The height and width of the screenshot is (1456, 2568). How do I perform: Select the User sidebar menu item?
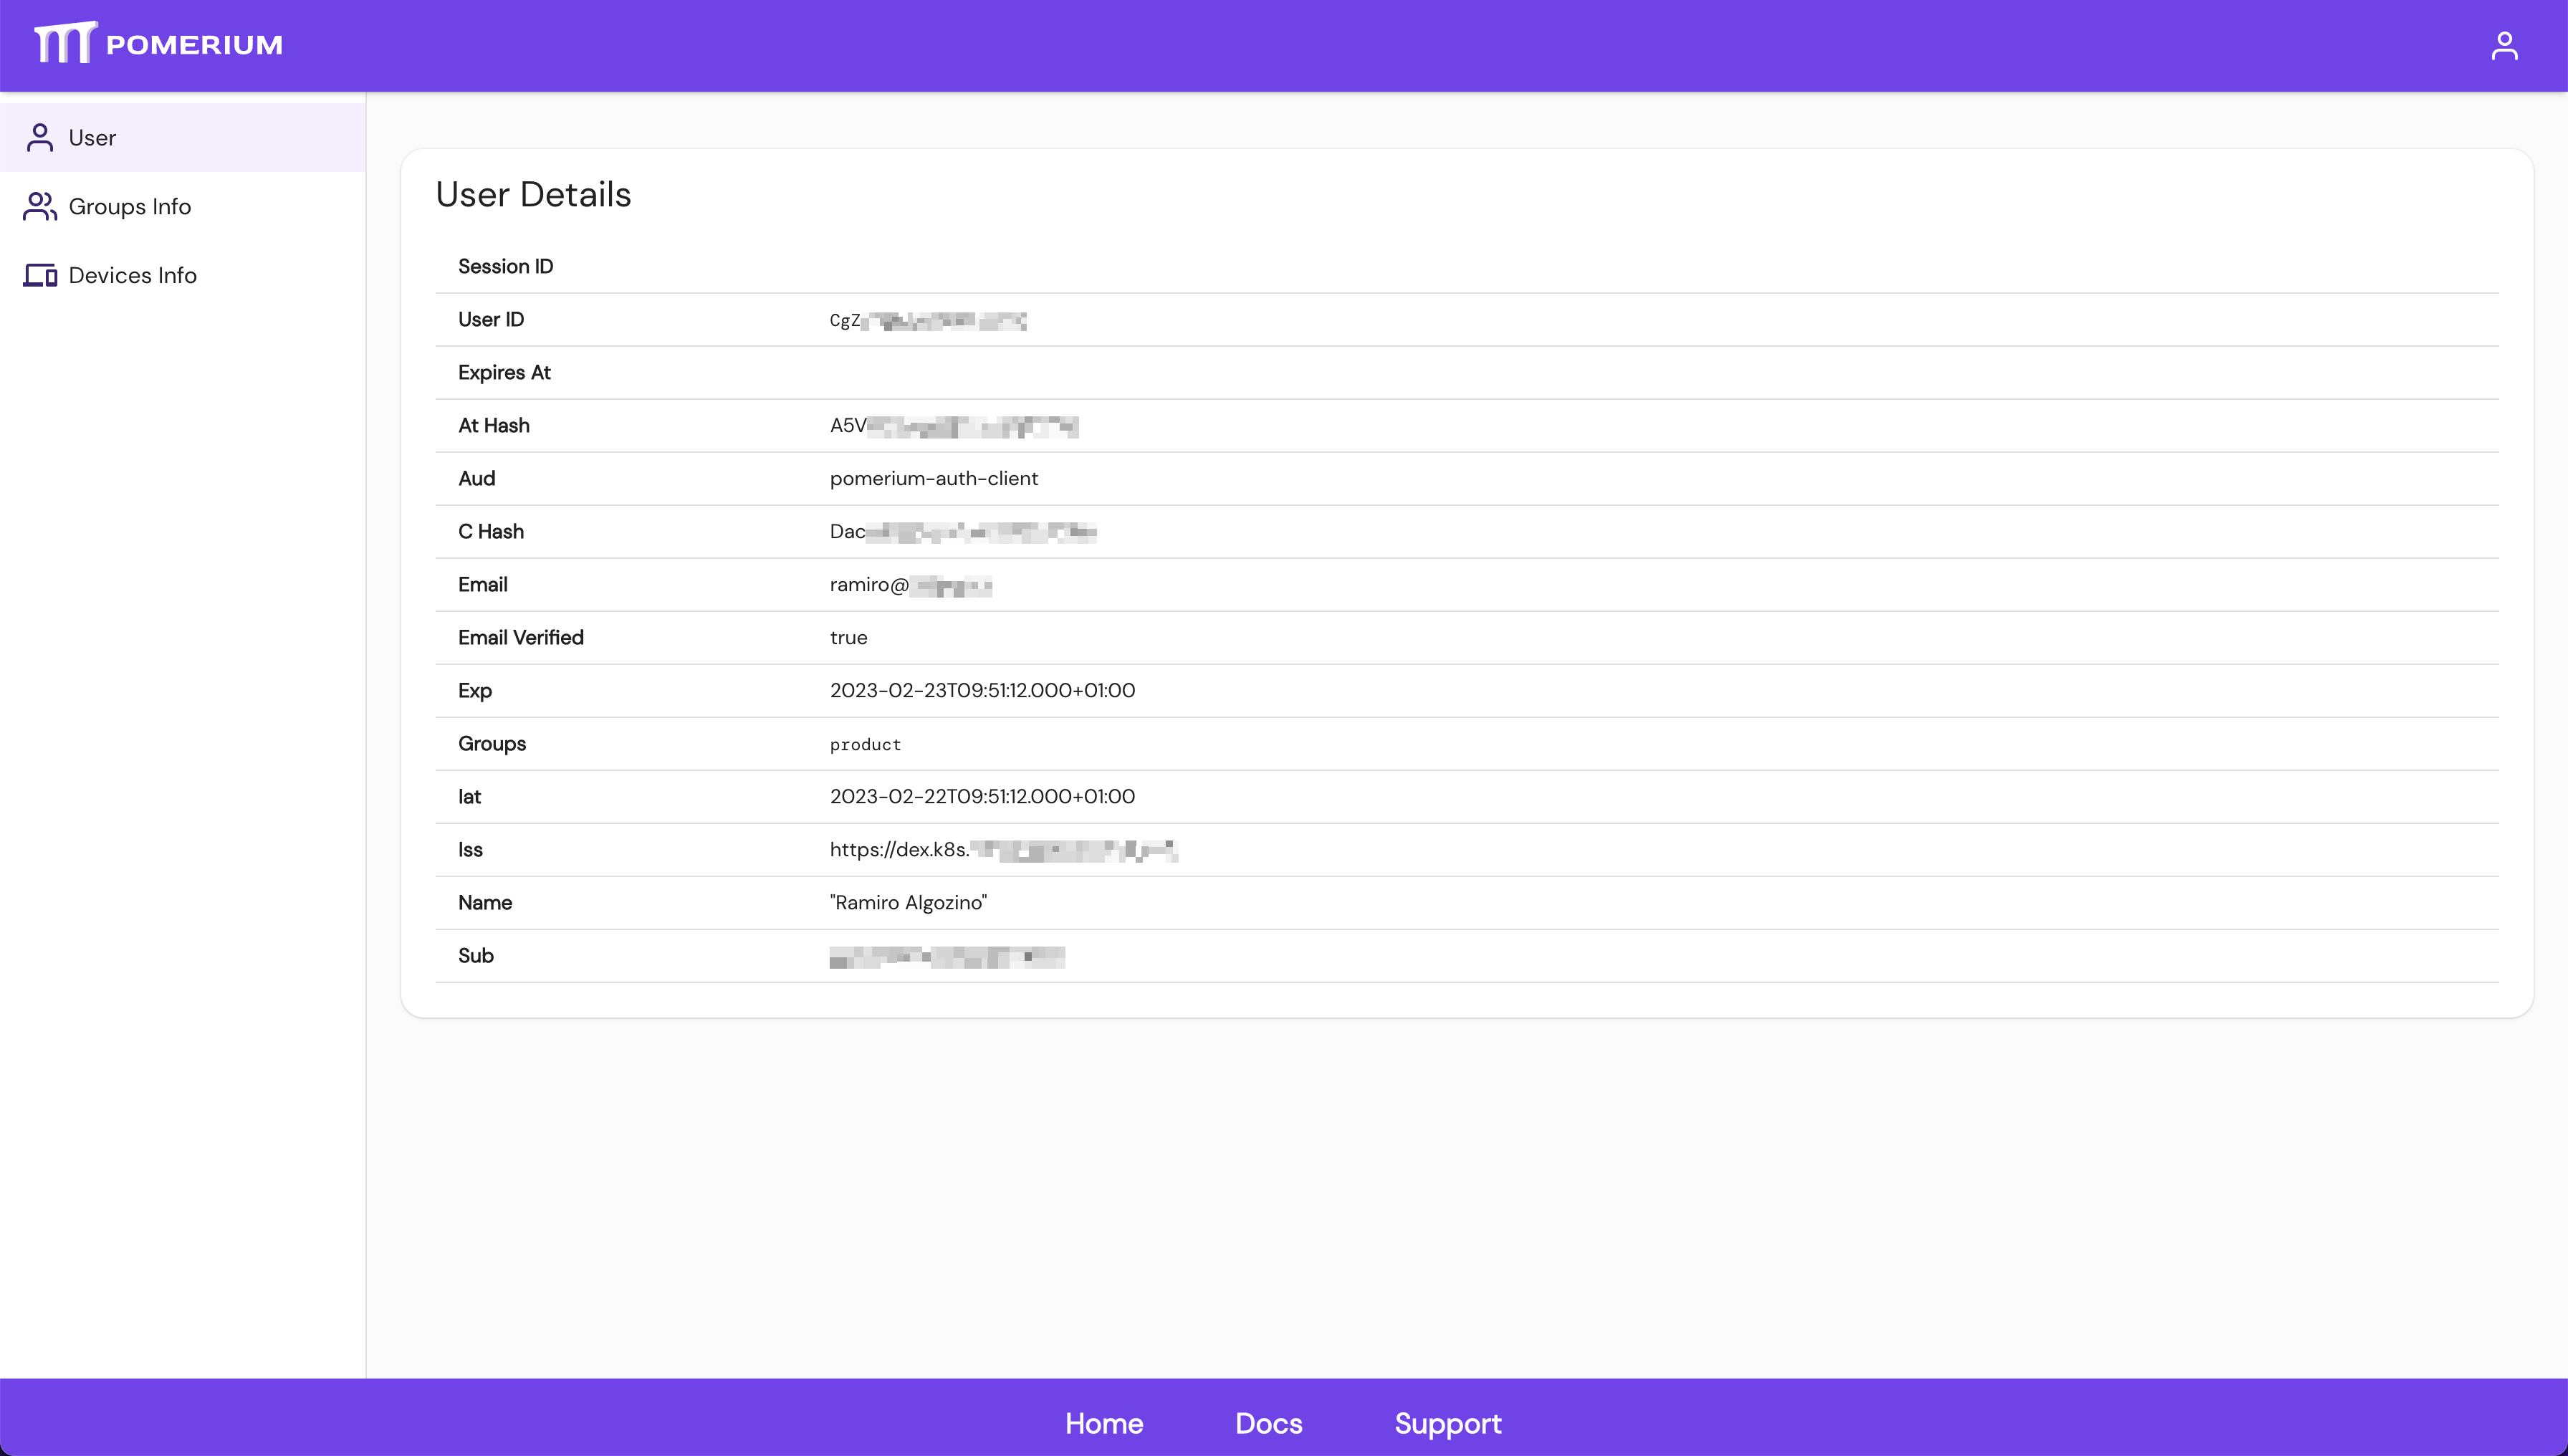coord(92,138)
